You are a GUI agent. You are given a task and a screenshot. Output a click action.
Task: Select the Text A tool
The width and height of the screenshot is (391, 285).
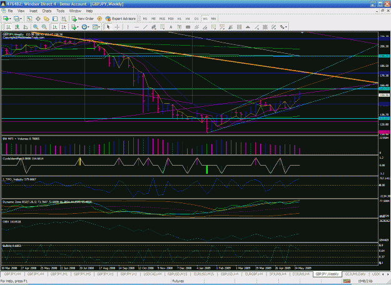[171, 27]
